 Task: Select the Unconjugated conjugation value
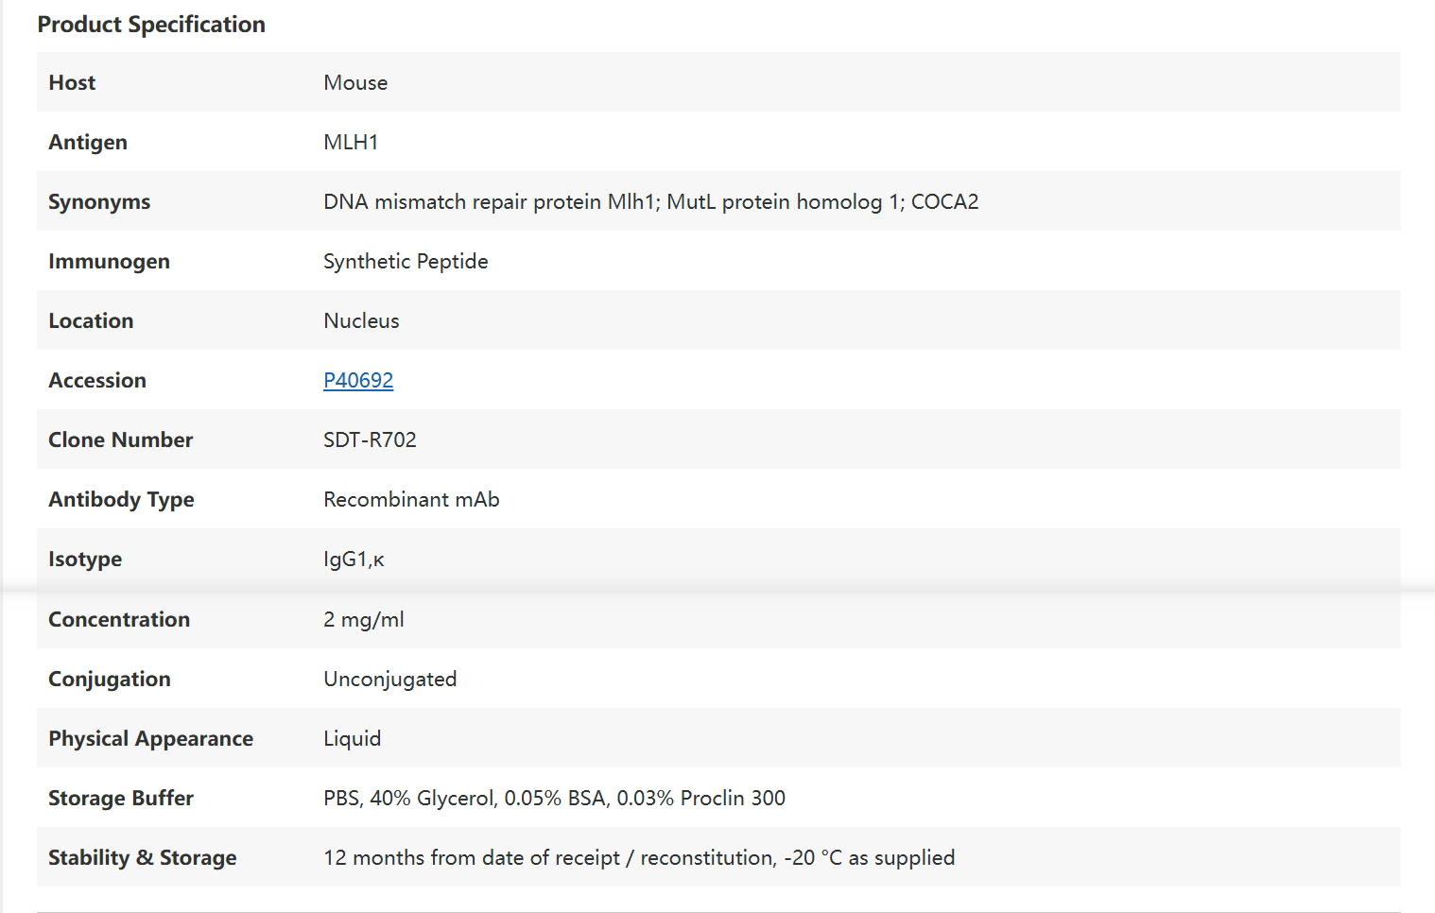pos(389,680)
